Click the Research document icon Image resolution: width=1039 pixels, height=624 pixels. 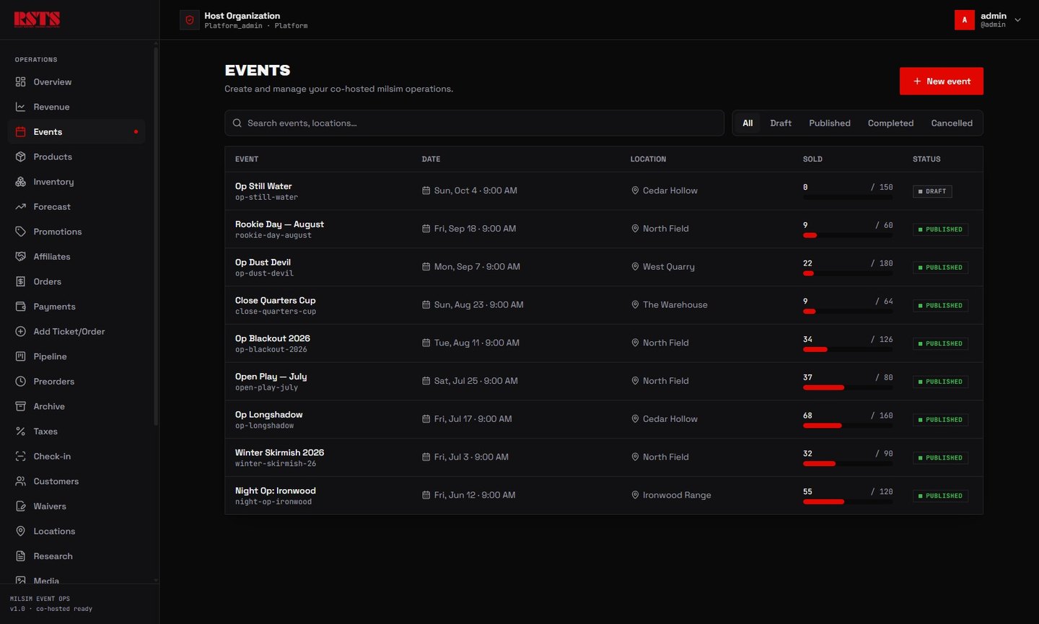tap(20, 556)
